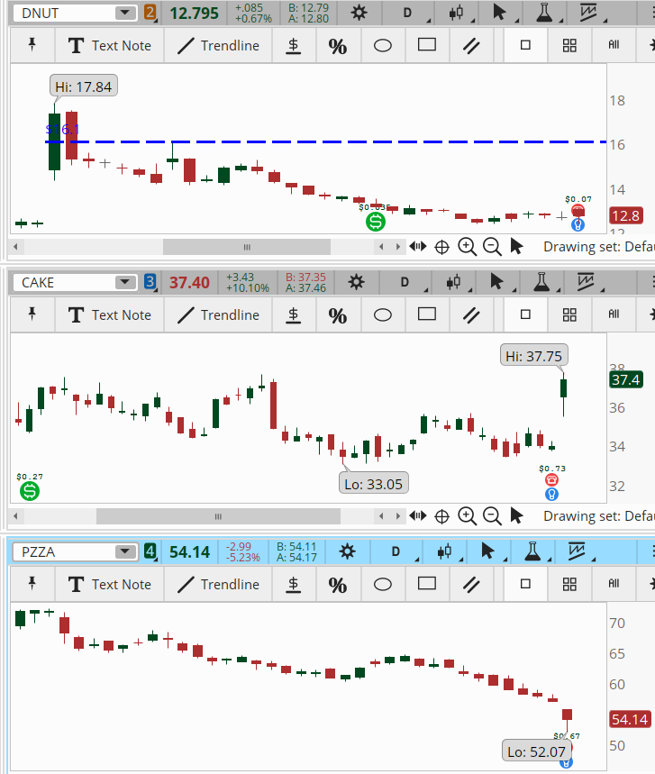Viewport: 655px width, 774px height.
Task: Open PZZA candlestick chart style menu
Action: (445, 551)
